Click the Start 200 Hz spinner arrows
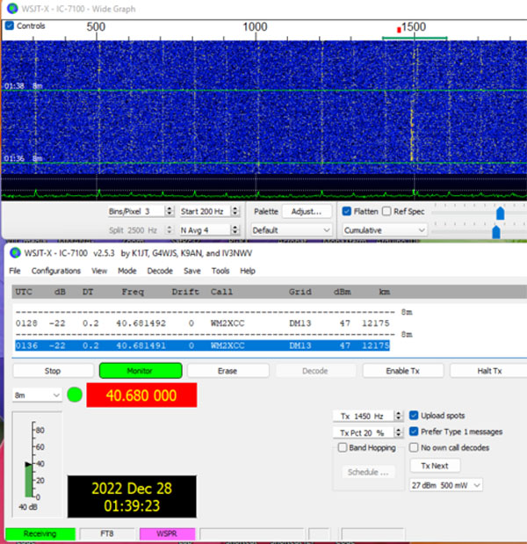 (x=235, y=211)
